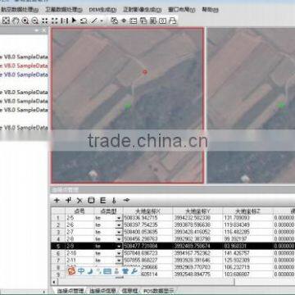Click the 点号 column header
This screenshot has height=295, width=295.
pos(79,211)
